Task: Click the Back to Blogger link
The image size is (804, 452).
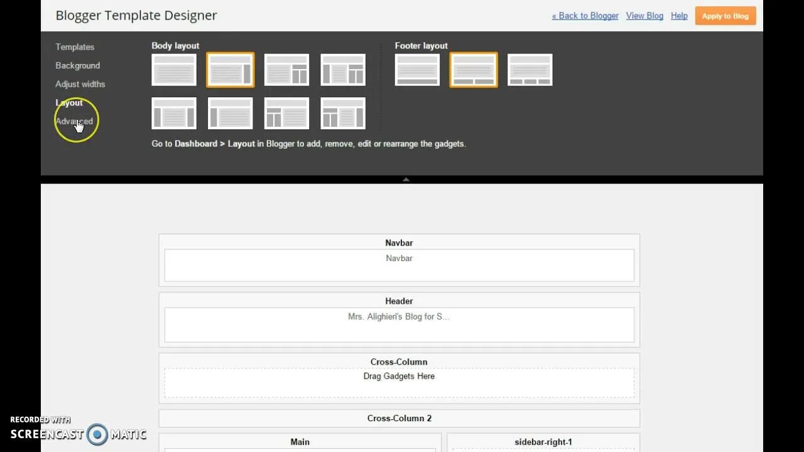Action: point(585,16)
